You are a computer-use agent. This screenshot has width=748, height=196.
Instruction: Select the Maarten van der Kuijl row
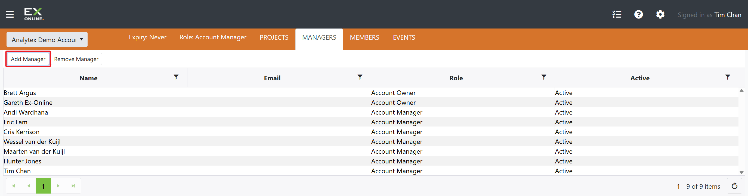coord(371,151)
